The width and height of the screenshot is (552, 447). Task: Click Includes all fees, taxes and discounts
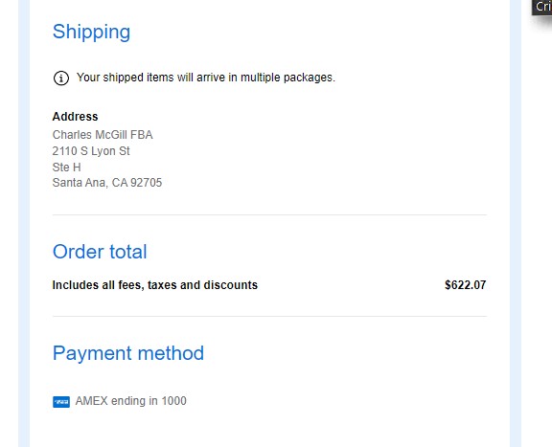[x=155, y=285]
